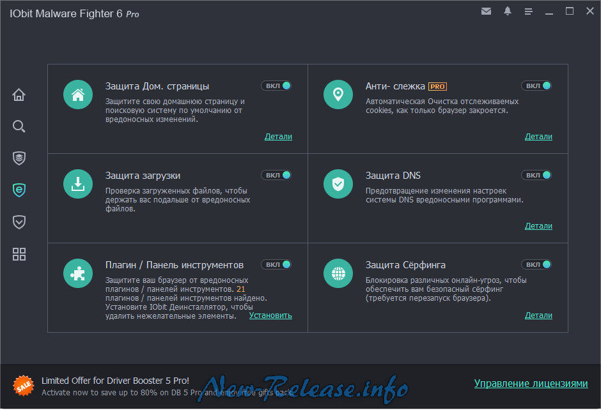601x410 pixels.
Task: Click the Защита DNS heading
Action: pos(393,176)
